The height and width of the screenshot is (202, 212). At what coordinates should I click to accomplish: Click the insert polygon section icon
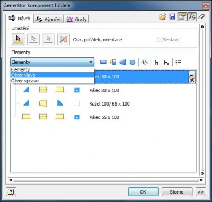point(132,62)
